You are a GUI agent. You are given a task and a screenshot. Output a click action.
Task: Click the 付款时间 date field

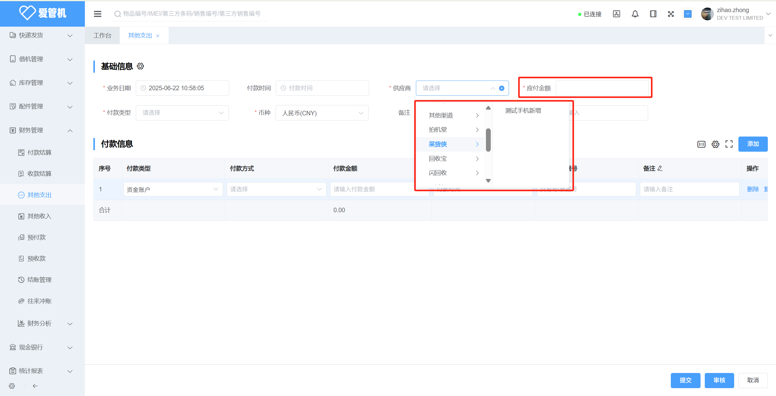tap(322, 88)
